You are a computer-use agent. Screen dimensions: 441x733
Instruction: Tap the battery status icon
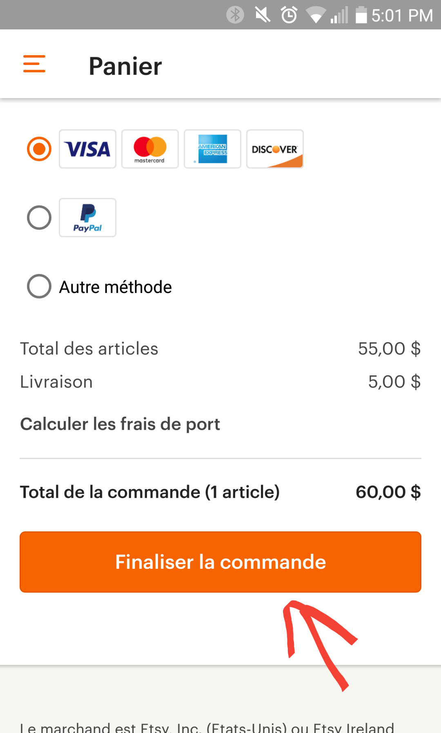[x=361, y=15]
